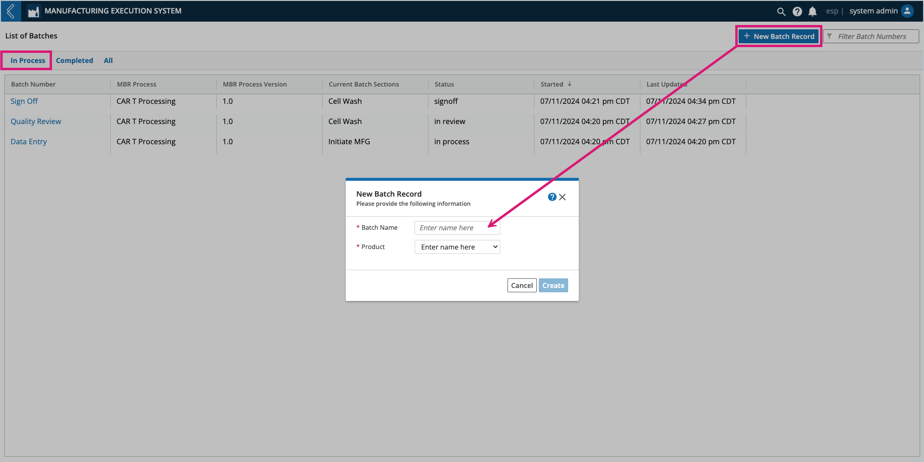Screen dimensions: 924x462
Task: Select the signoff status cell
Action: [446, 101]
